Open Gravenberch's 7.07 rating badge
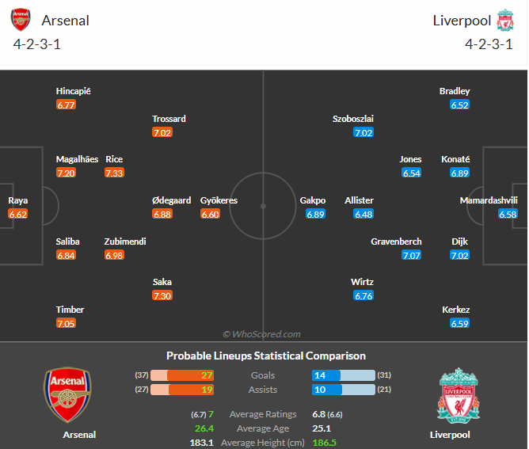 pos(412,255)
